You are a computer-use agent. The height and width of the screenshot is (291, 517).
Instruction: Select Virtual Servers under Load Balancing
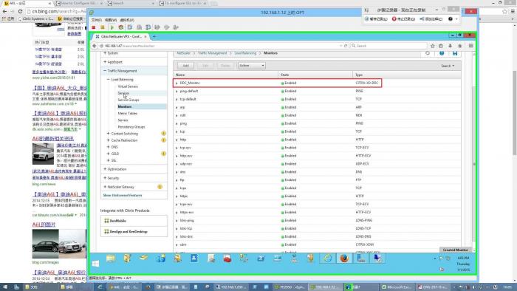coord(128,86)
